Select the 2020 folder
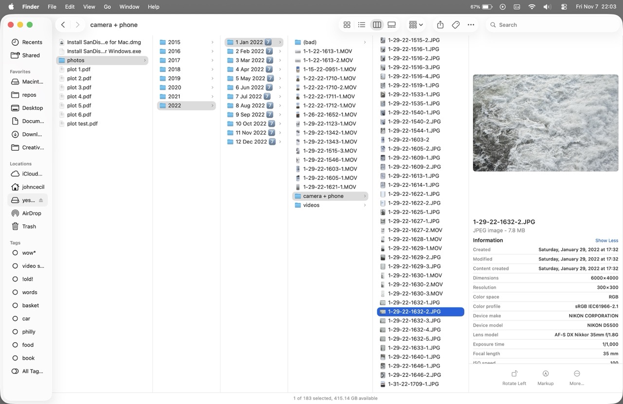Viewport: 623px width, 404px height. (x=186, y=88)
